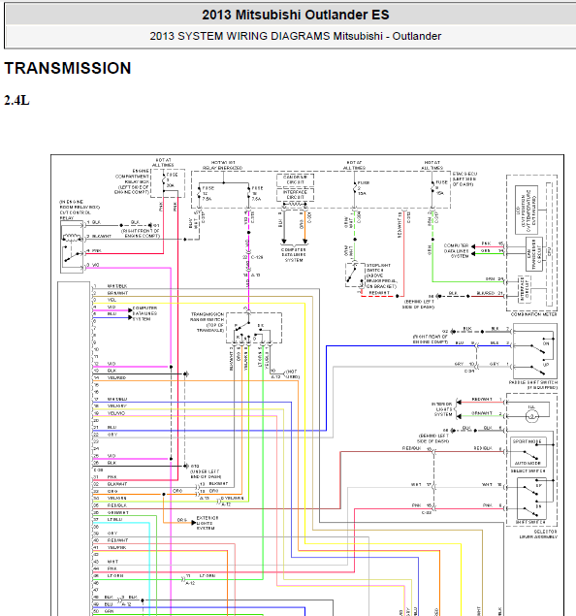
Task: Select the TRANSMISSION section heading
Action: (68, 68)
